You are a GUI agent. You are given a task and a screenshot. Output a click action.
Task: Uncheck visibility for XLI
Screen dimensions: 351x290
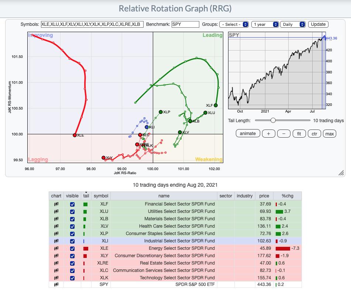72,241
